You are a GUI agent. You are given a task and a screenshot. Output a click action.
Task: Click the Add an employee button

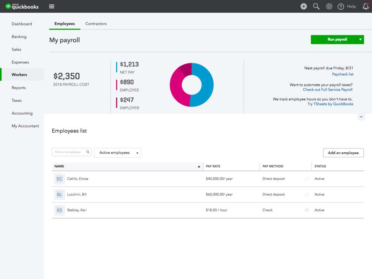[x=343, y=153]
